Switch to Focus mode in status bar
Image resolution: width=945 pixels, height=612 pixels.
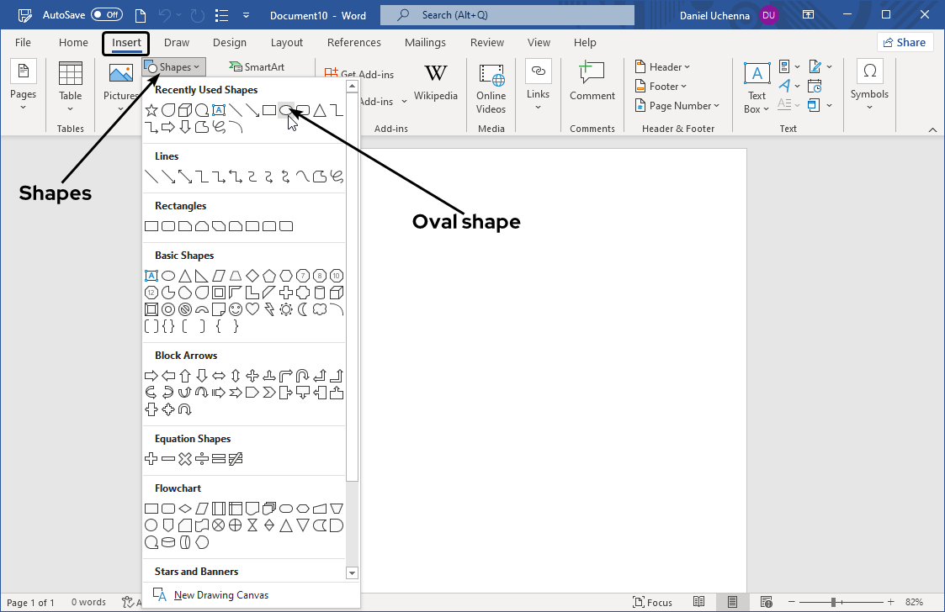pos(652,602)
